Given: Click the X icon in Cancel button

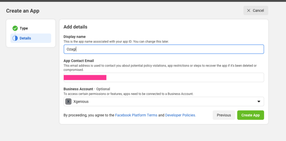Looking at the screenshot, I should [x=249, y=11].
